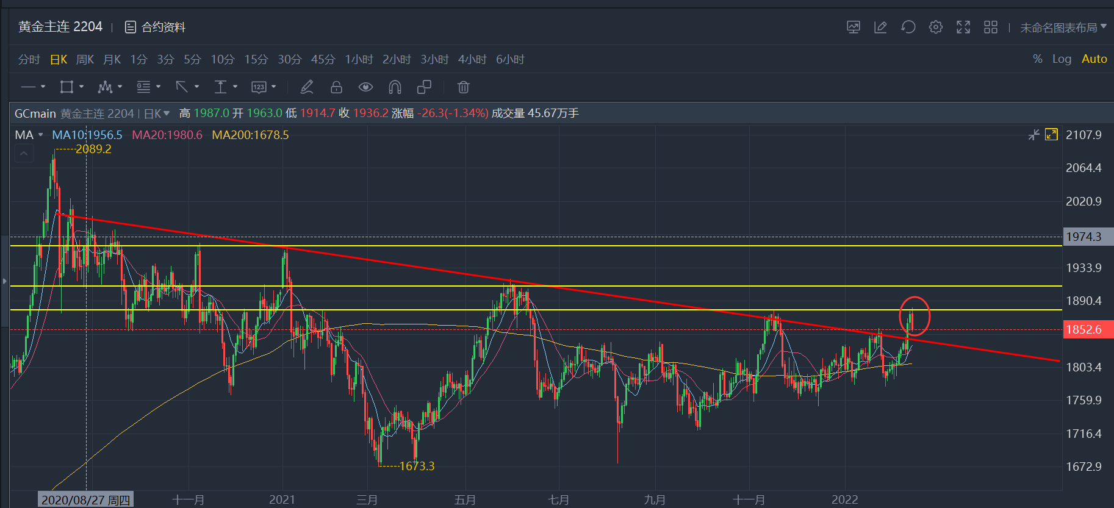Open chart settings gear
The width and height of the screenshot is (1114, 508).
click(x=936, y=27)
